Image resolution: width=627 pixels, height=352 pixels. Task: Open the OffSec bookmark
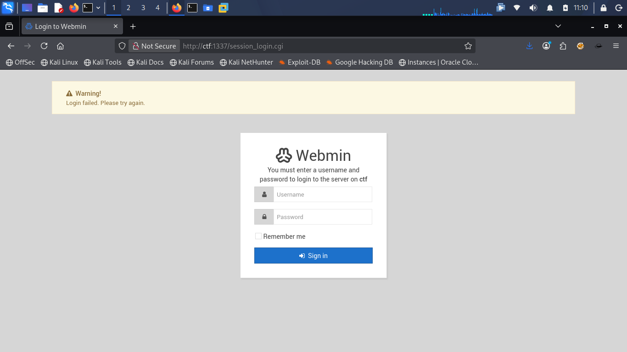(20, 62)
